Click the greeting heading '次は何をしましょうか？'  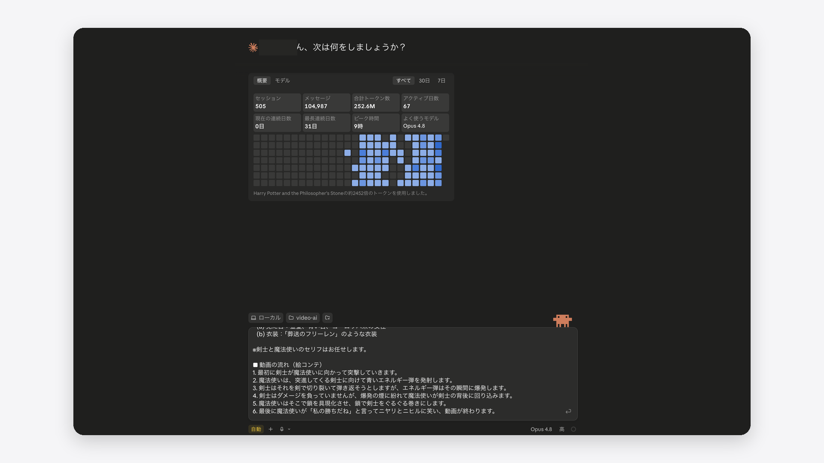360,47
